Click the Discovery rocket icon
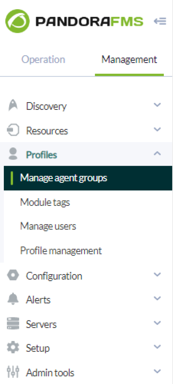This screenshot has height=384, width=173. pyautogui.click(x=13, y=105)
